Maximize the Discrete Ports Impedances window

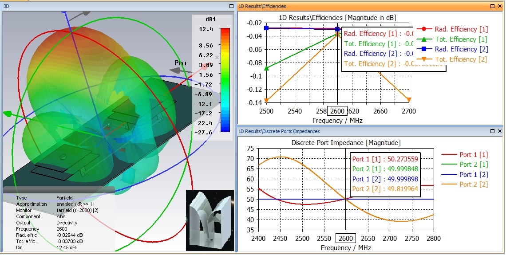point(492,131)
